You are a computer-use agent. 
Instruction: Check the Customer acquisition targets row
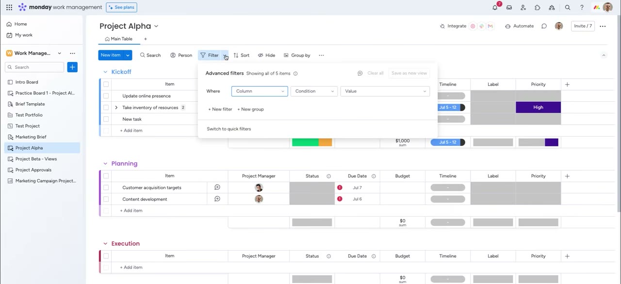(x=106, y=188)
